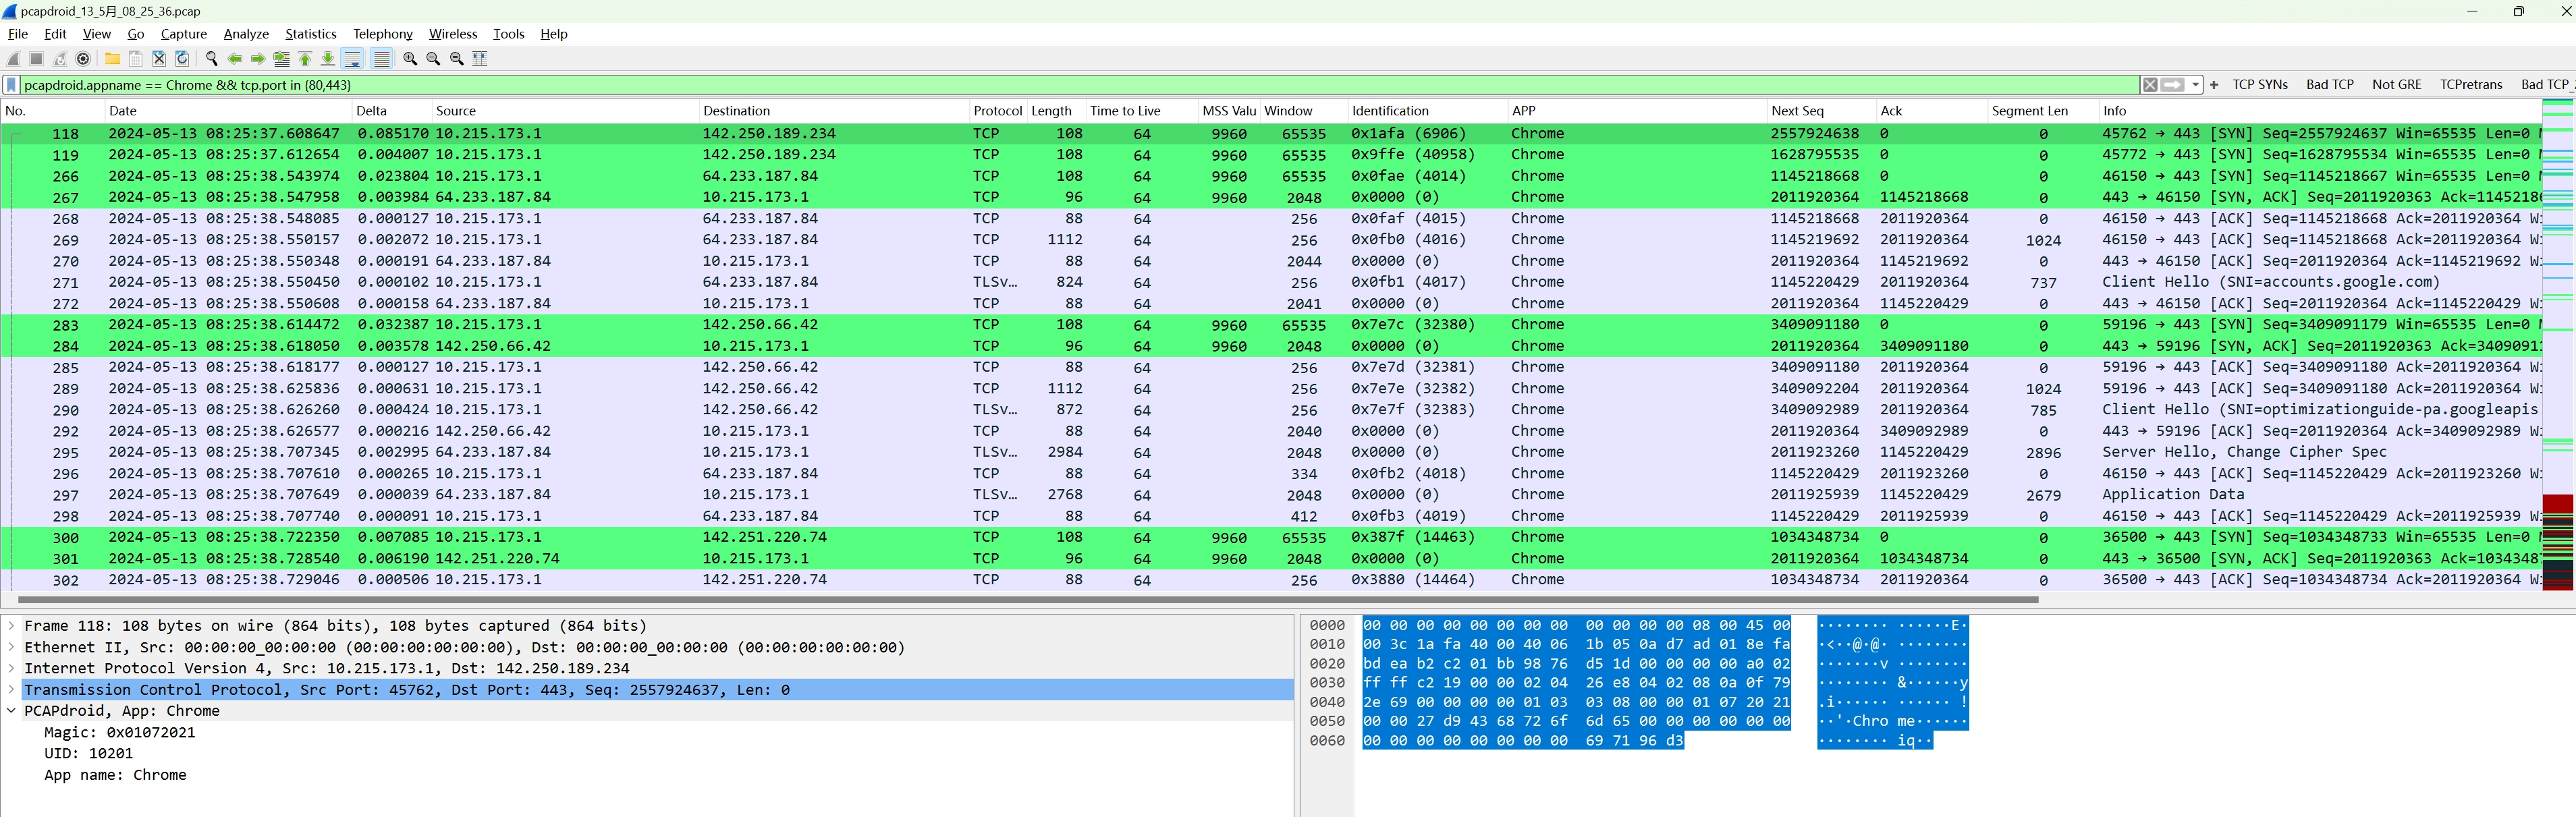Viewport: 2576px width, 817px height.
Task: Open capture options gear icon
Action: coord(83,59)
